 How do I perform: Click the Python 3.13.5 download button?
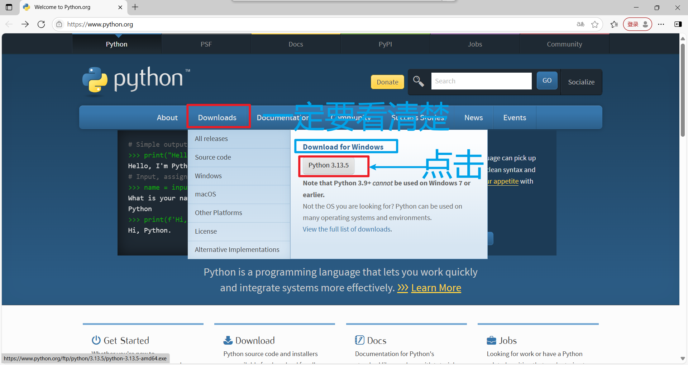point(329,165)
